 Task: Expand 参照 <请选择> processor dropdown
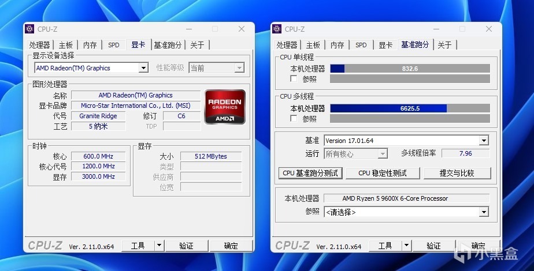(x=484, y=212)
